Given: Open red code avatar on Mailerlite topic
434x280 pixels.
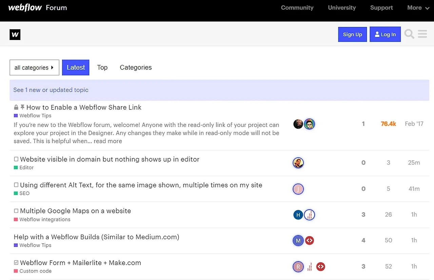Looking at the screenshot, I should [320, 267].
